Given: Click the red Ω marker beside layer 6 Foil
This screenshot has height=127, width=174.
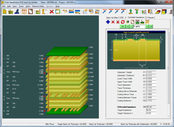Looking at the screenshot, I should pos(45,111).
